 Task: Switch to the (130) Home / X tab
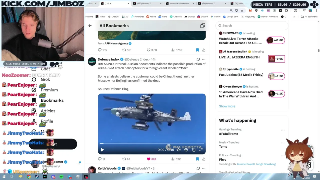(147, 3)
